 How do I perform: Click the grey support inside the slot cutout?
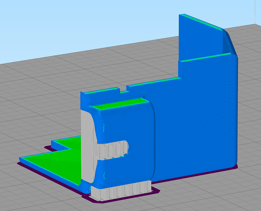coord(113,150)
